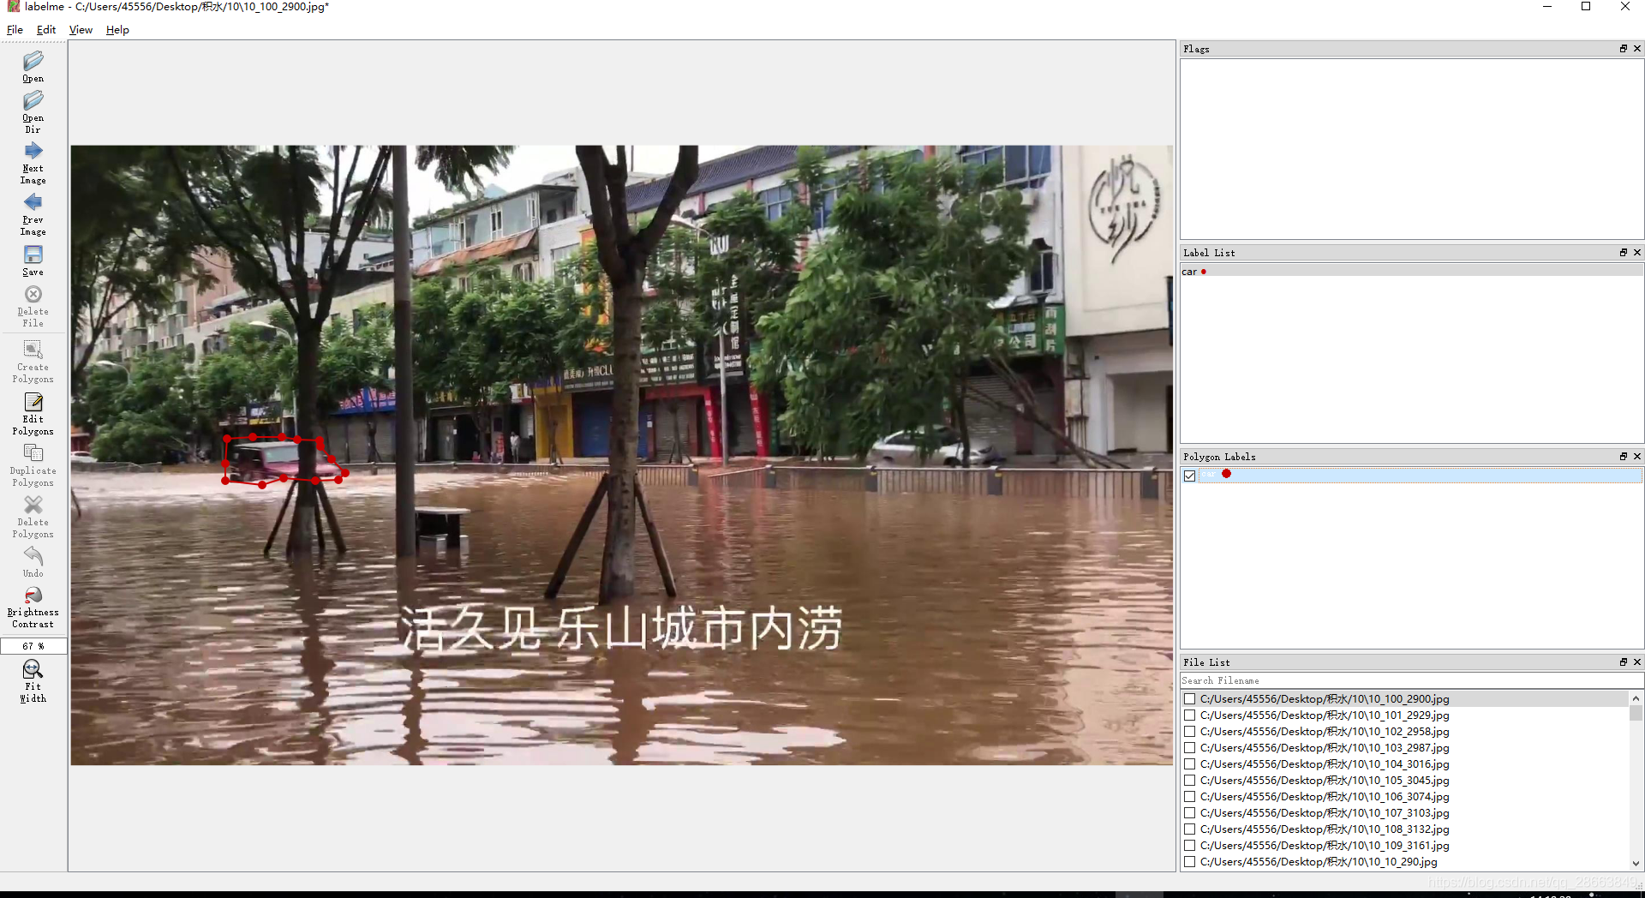The width and height of the screenshot is (1645, 898).
Task: Click the Open file icon
Action: coord(33,62)
